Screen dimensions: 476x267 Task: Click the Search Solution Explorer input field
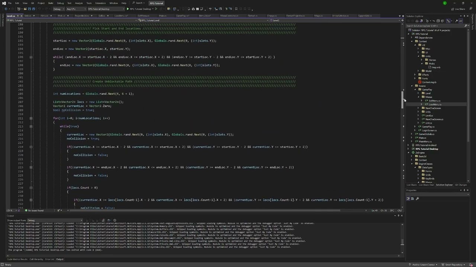tap(434, 26)
